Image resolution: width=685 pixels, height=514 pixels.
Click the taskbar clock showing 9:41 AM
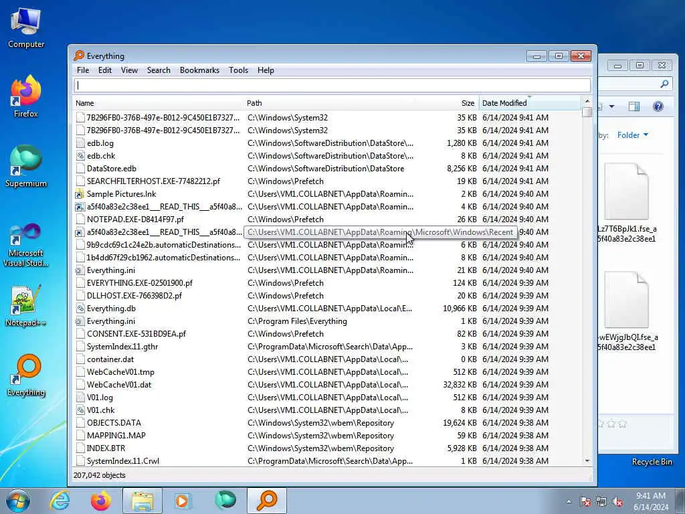[651, 501]
